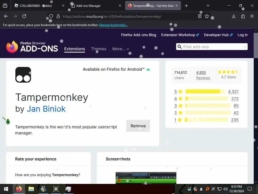The width and height of the screenshot is (258, 194).
Task: Click the Firefox Browser ADD-ONS logo
Action: (32, 47)
